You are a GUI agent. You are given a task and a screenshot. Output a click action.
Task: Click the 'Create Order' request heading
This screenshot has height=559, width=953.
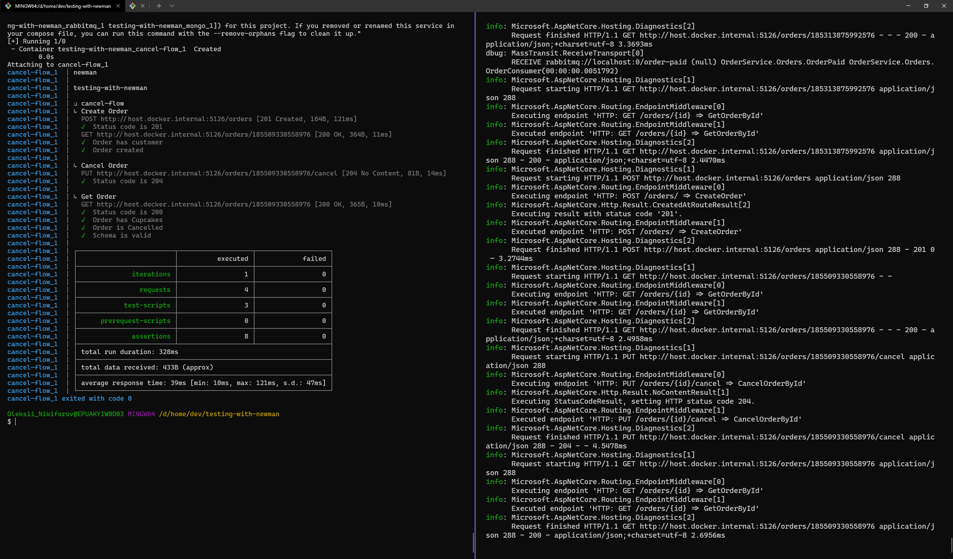(x=104, y=111)
